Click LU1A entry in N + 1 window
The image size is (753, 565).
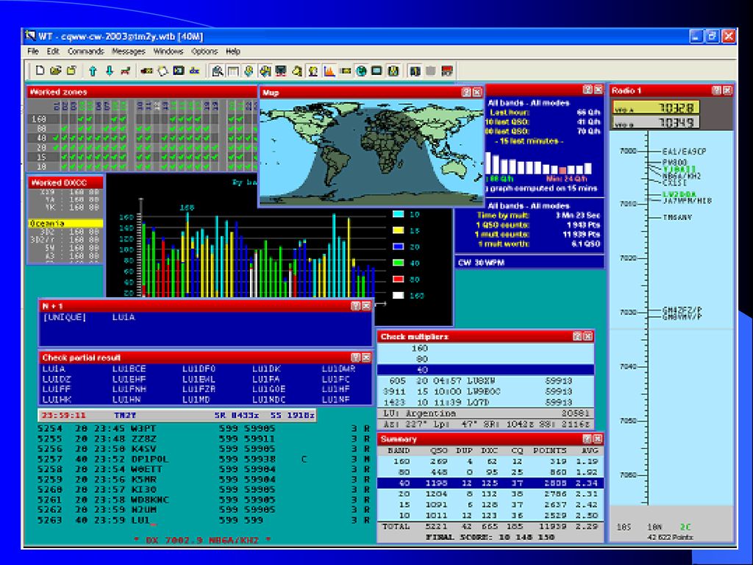click(124, 317)
